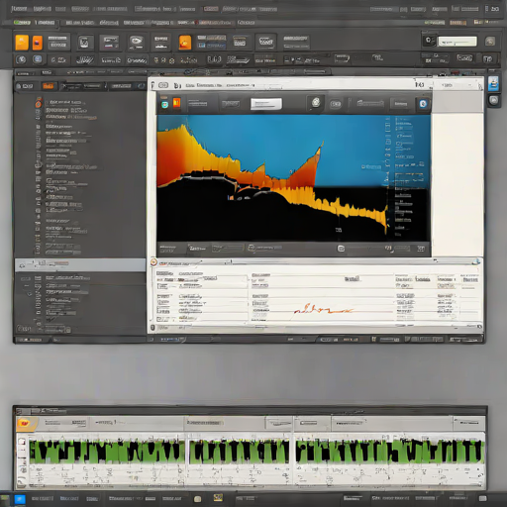Image resolution: width=507 pixels, height=507 pixels.
Task: Open the white dropdown field in chart toolbar
Action: tap(266, 104)
